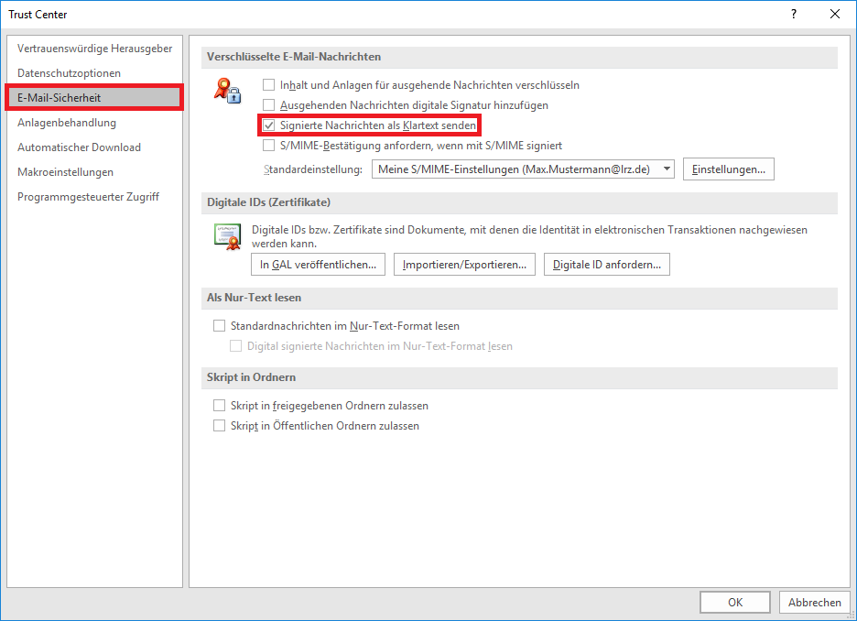Allow Skript in freigegebenen Ordnern
This screenshot has height=621, width=857.
point(219,406)
